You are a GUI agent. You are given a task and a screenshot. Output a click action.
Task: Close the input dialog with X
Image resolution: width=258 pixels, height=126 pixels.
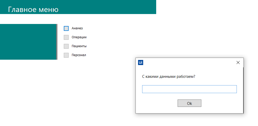tap(238, 62)
